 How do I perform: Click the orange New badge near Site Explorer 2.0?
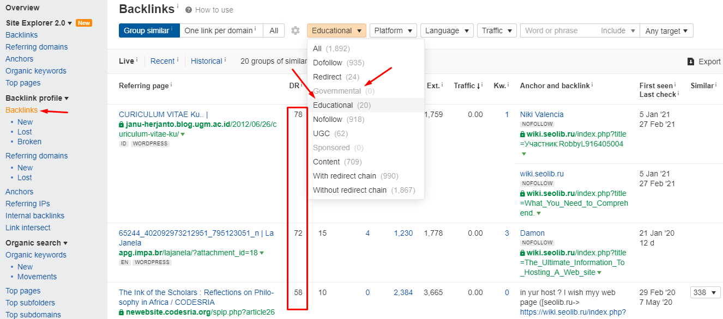(84, 23)
